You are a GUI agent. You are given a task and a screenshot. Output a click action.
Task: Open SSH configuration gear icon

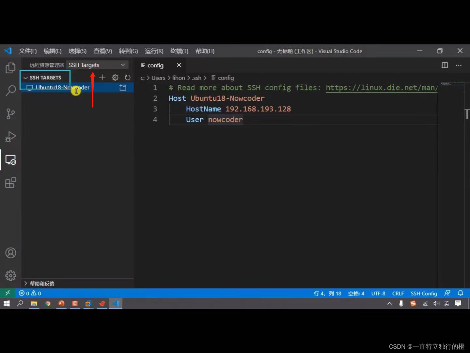(x=115, y=77)
